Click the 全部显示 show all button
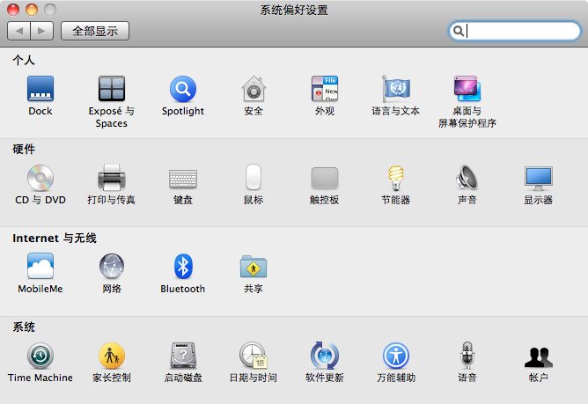Image resolution: width=588 pixels, height=404 pixels. (95, 31)
